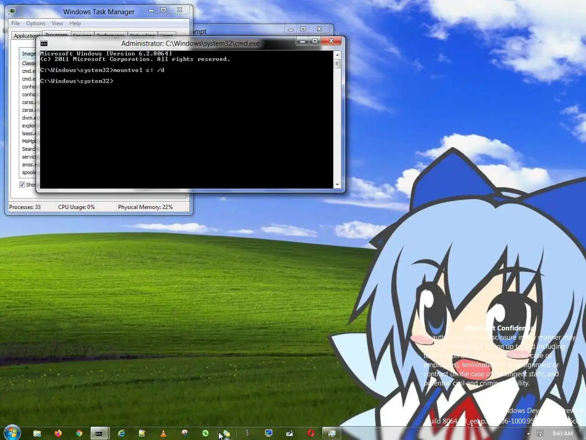Viewport: 586px width, 440px height.
Task: Select the smss process row
Action: [28, 165]
